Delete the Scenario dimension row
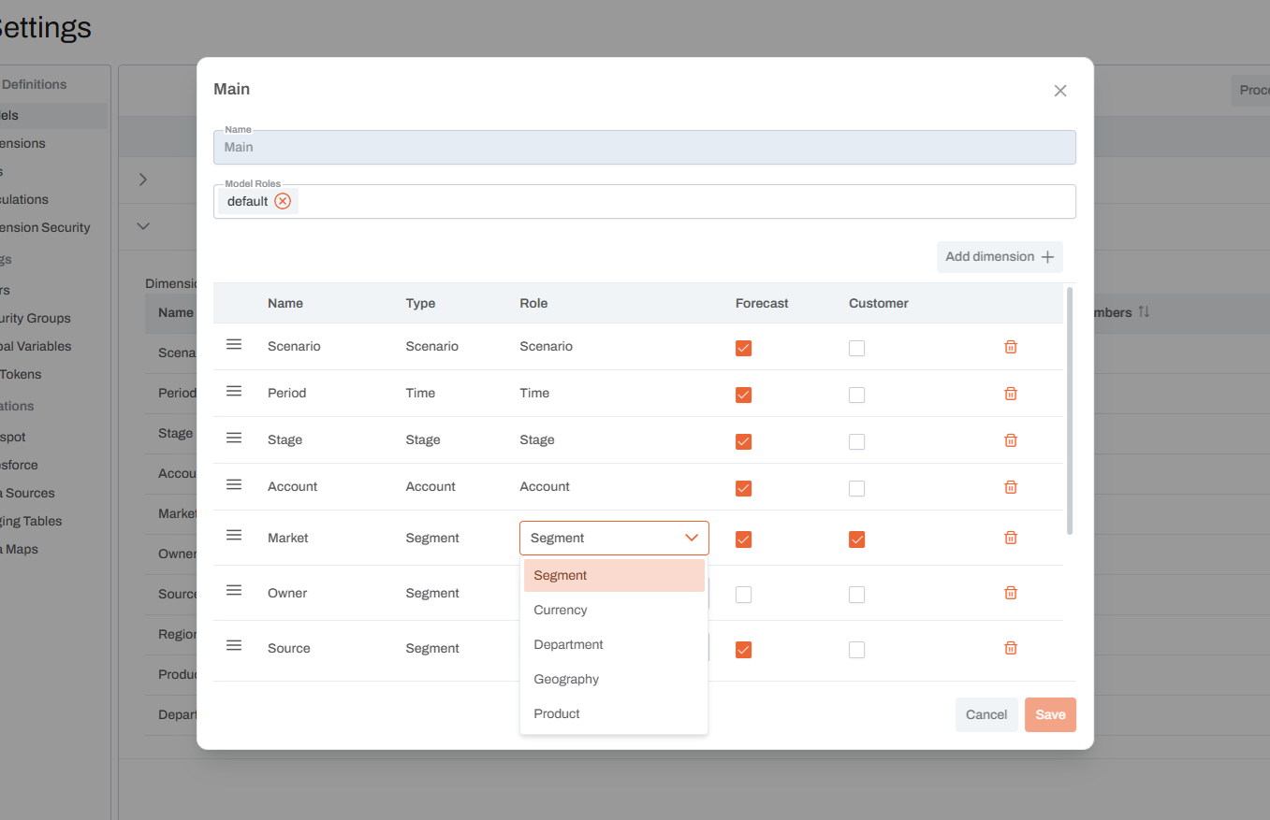The width and height of the screenshot is (1270, 820). click(1011, 347)
